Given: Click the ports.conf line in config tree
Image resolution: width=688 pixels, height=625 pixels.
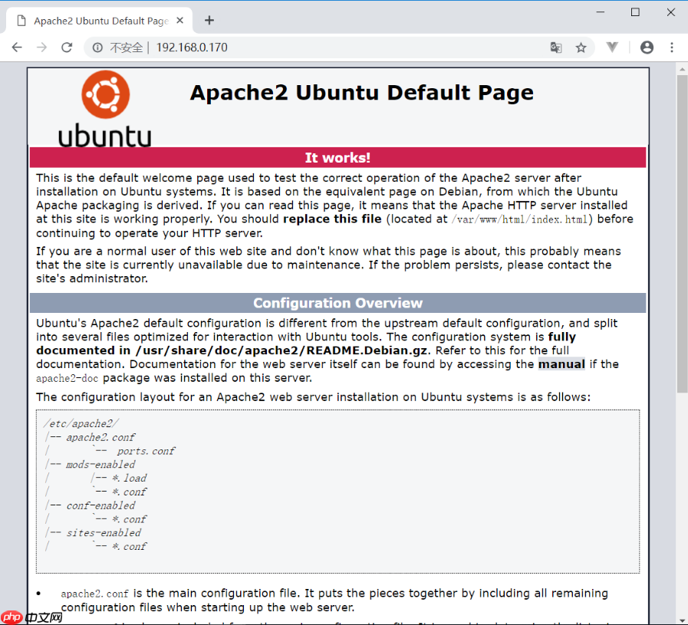Looking at the screenshot, I should [x=146, y=451].
